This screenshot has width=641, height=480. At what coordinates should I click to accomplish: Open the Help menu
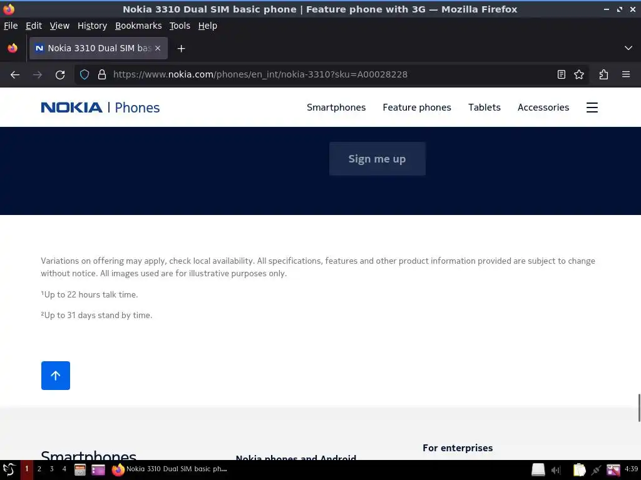click(x=208, y=26)
